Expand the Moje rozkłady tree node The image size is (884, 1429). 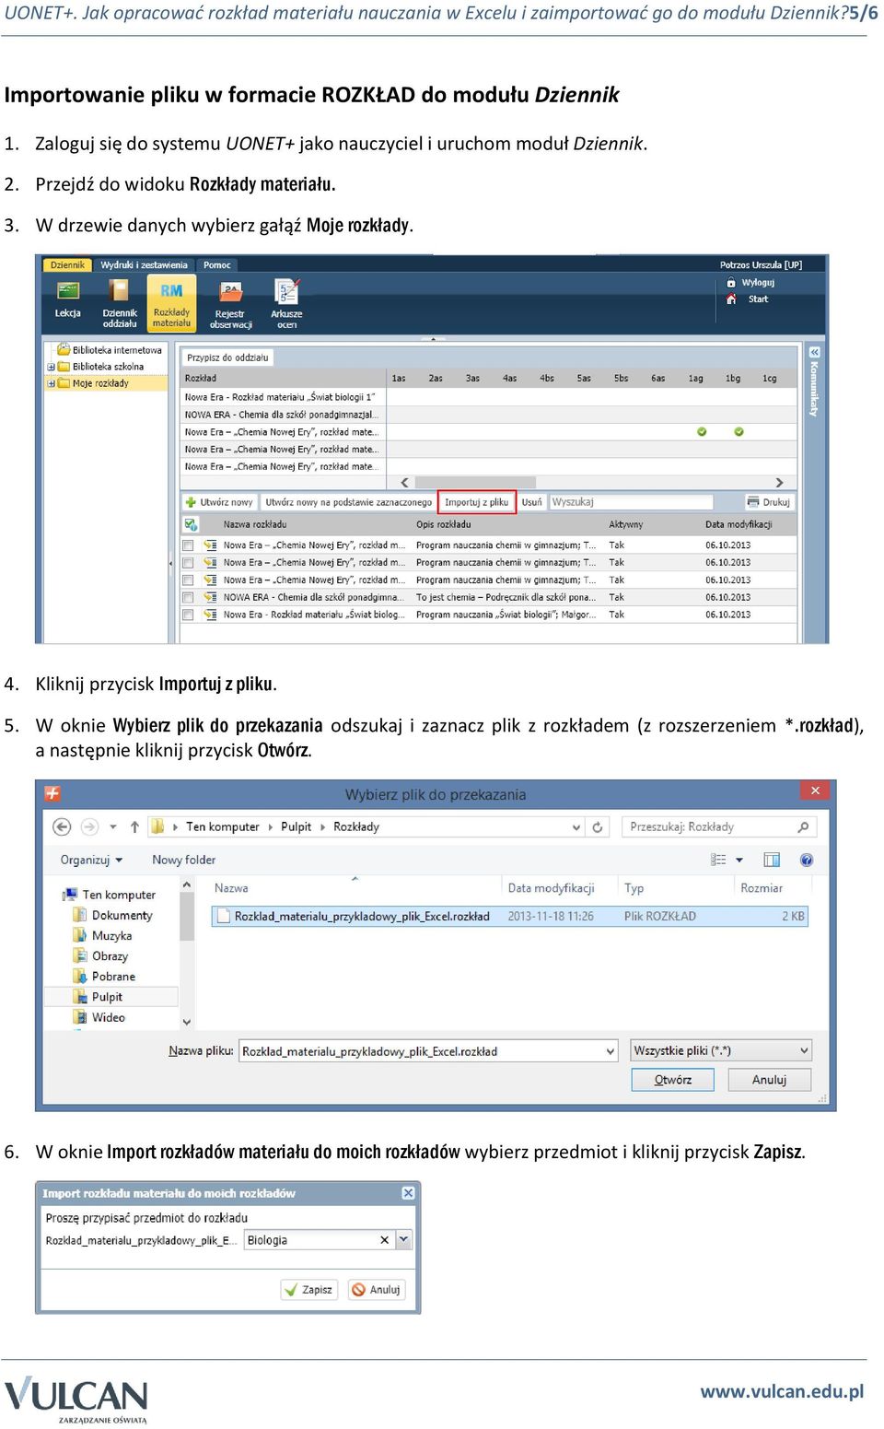point(51,383)
